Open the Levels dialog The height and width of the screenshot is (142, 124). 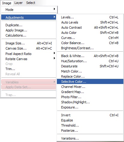coord(90,17)
